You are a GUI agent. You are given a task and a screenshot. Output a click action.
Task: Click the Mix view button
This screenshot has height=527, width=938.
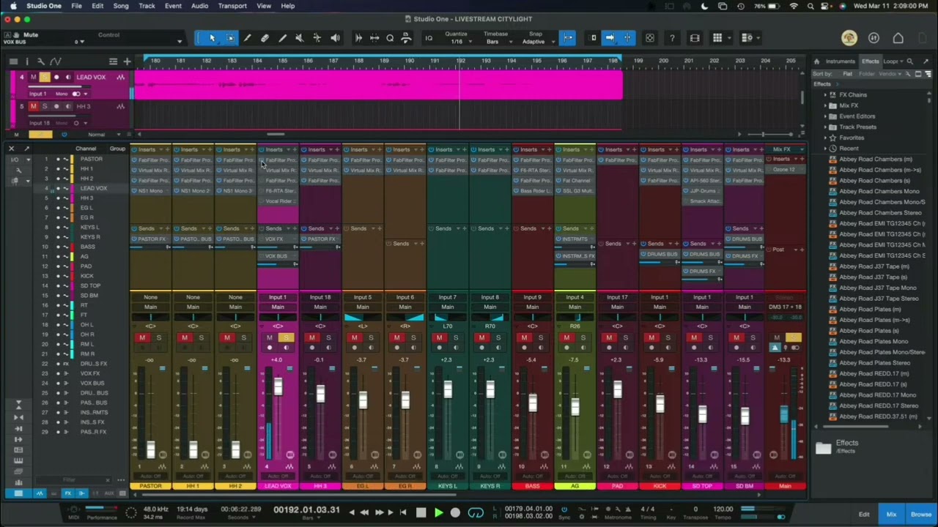tap(891, 515)
